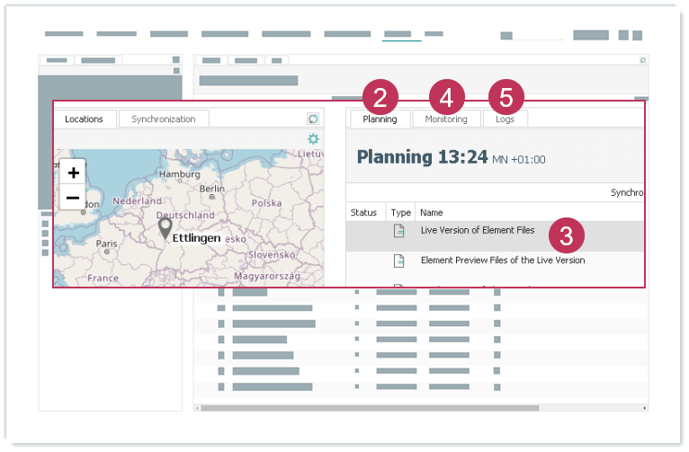689x452 pixels.
Task: Click file type icon for Element Preview row
Action: [x=399, y=261]
